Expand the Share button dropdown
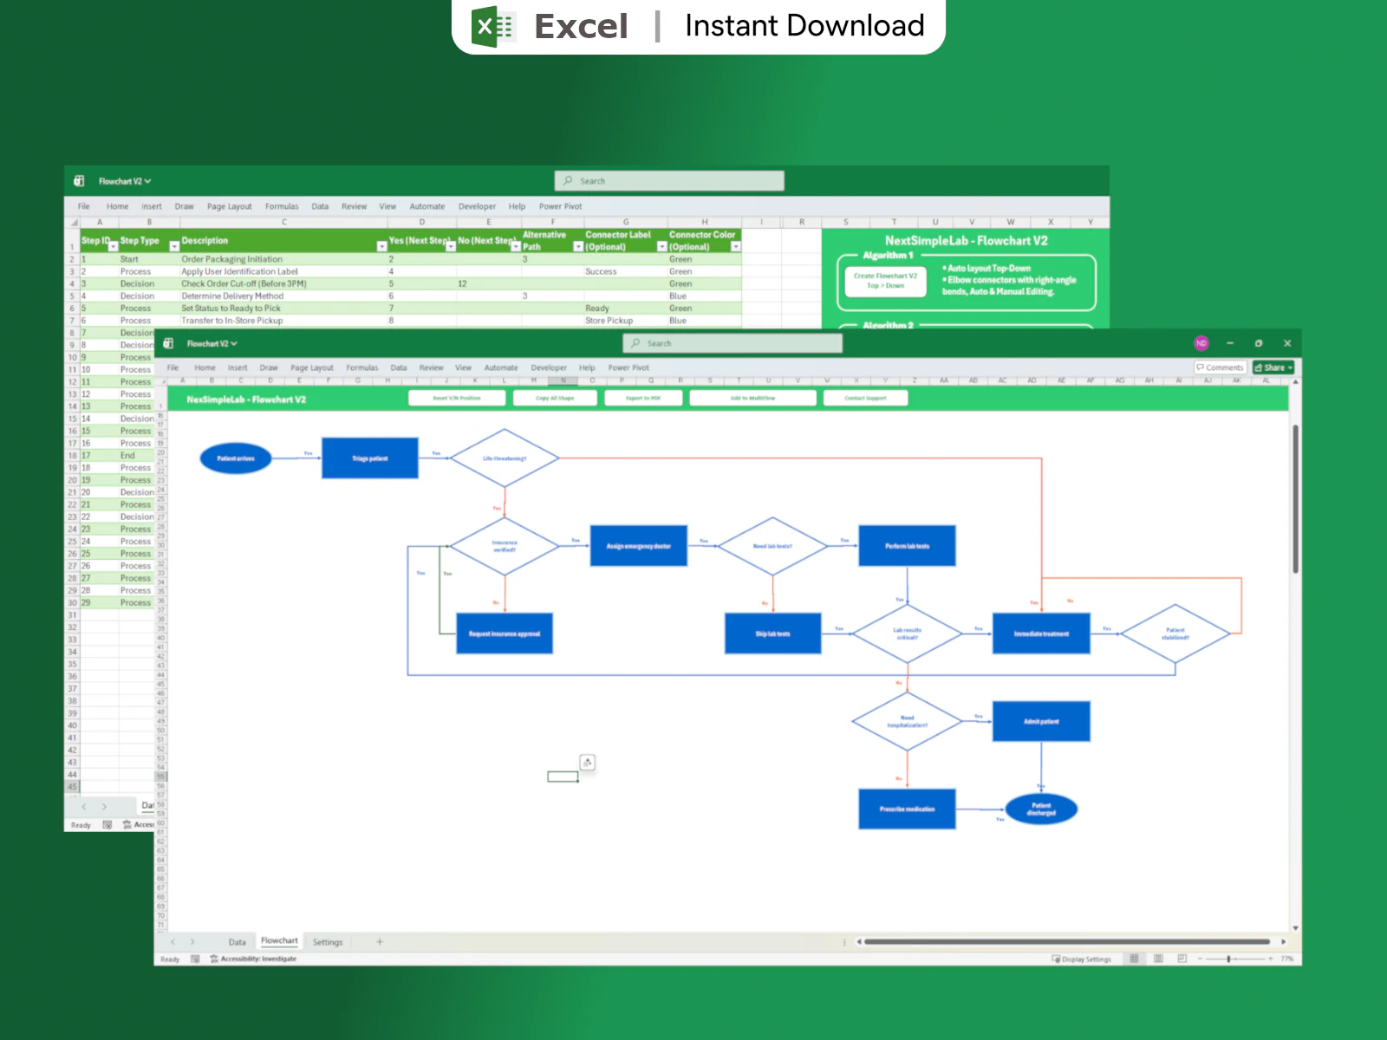Image resolution: width=1387 pixels, height=1040 pixels. coord(1290,367)
